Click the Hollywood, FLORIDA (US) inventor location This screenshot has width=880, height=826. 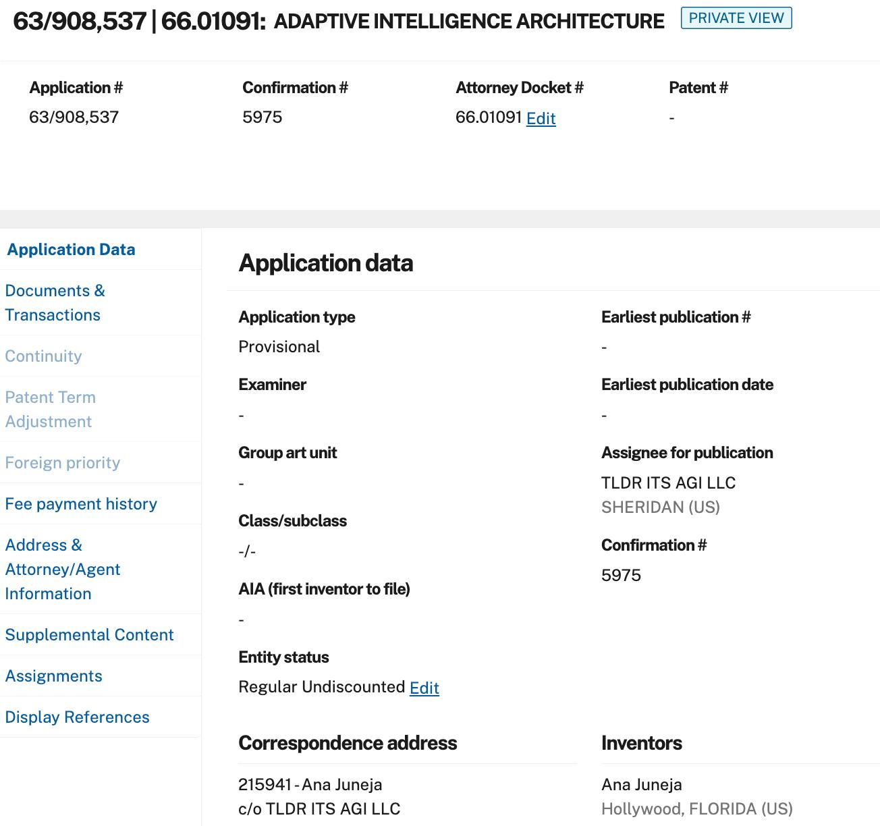(696, 809)
